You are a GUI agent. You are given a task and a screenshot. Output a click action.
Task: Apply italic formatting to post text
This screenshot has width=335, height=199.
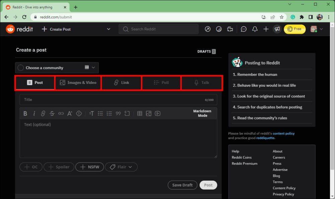(34, 113)
